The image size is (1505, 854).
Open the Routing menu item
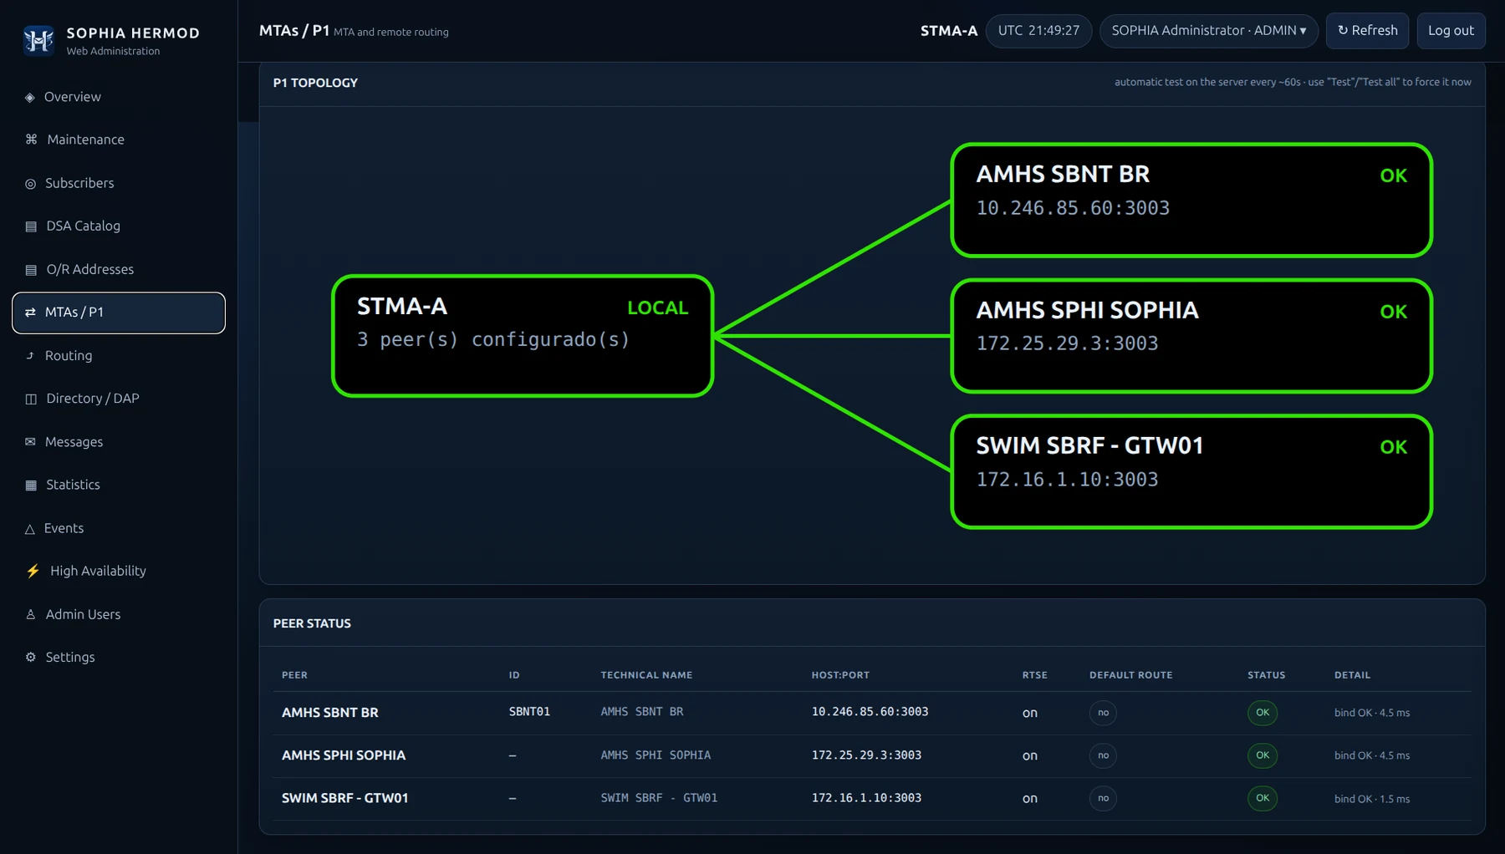(119, 355)
